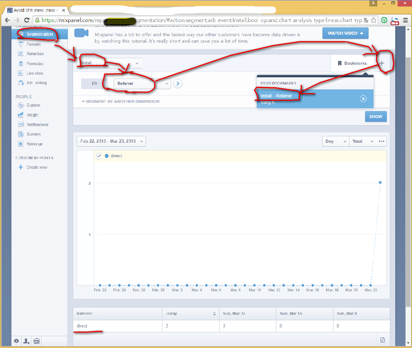Open the Day interval dropdown
This screenshot has height=348, width=412.
[x=335, y=141]
